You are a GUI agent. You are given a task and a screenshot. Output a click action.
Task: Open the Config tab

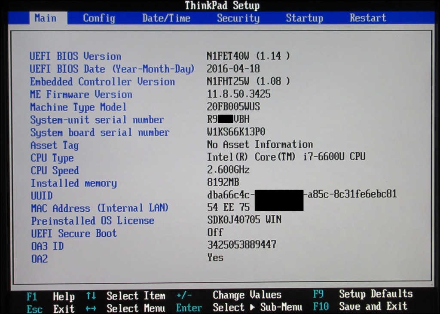pyautogui.click(x=99, y=18)
